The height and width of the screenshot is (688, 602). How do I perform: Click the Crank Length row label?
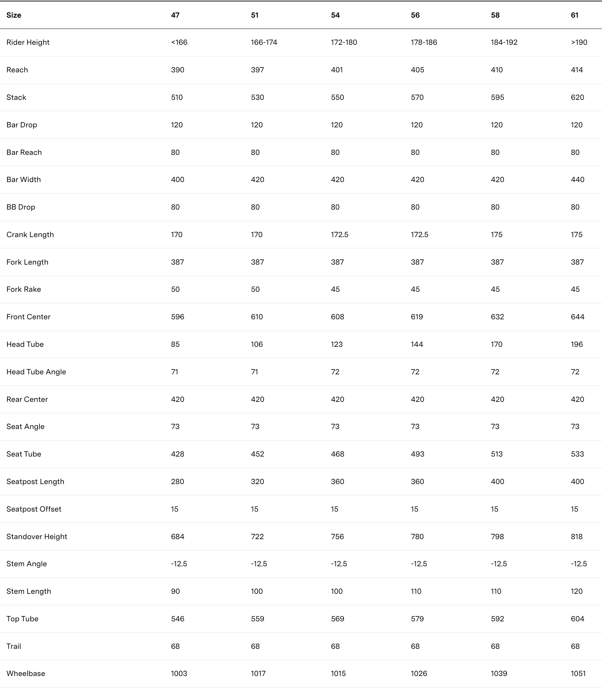(x=30, y=235)
